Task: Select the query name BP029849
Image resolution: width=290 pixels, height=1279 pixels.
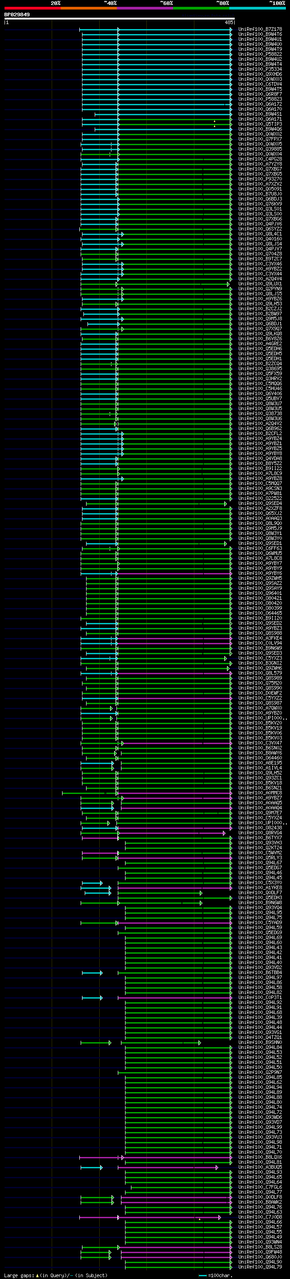Action: [x=17, y=15]
